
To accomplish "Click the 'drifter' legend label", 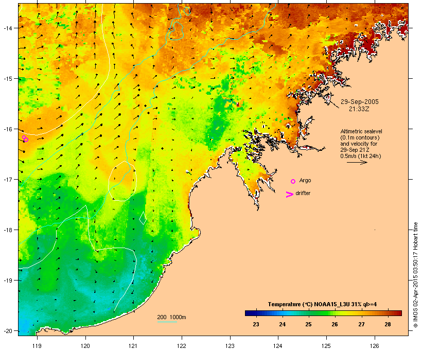I will (303, 193).
